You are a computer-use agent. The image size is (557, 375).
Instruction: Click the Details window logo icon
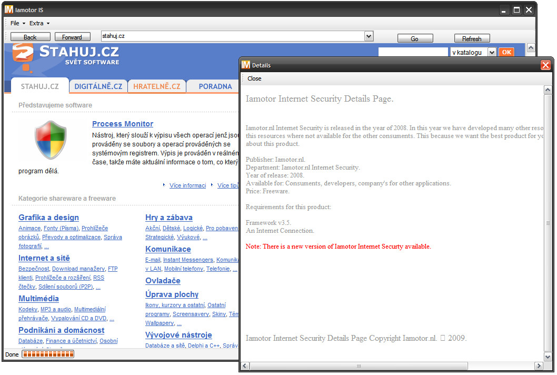(x=245, y=65)
